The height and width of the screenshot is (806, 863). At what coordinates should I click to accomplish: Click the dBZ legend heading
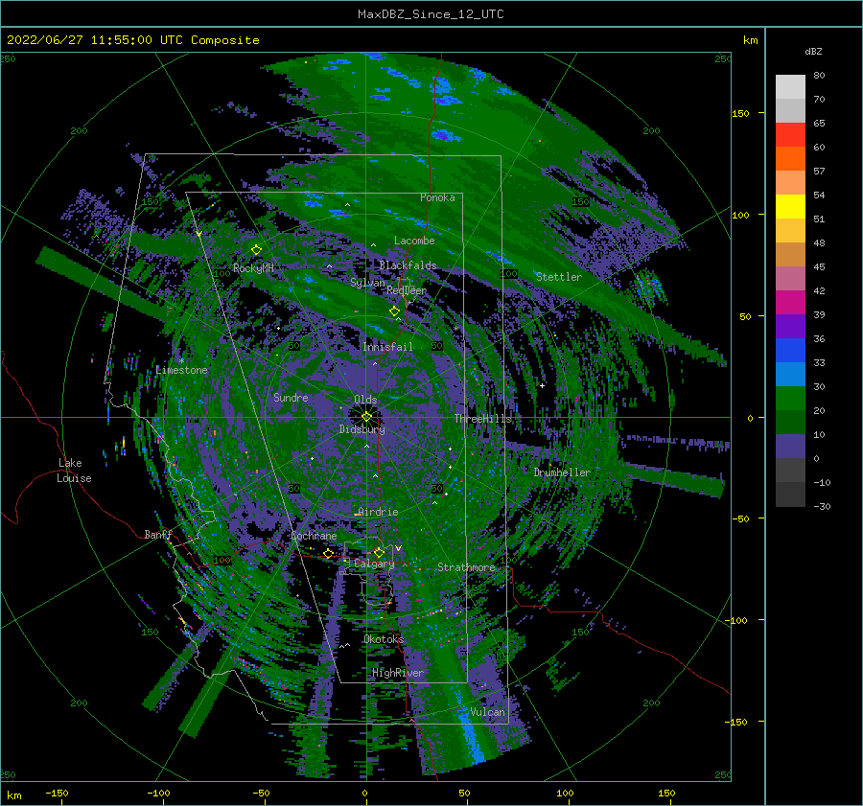pos(813,51)
